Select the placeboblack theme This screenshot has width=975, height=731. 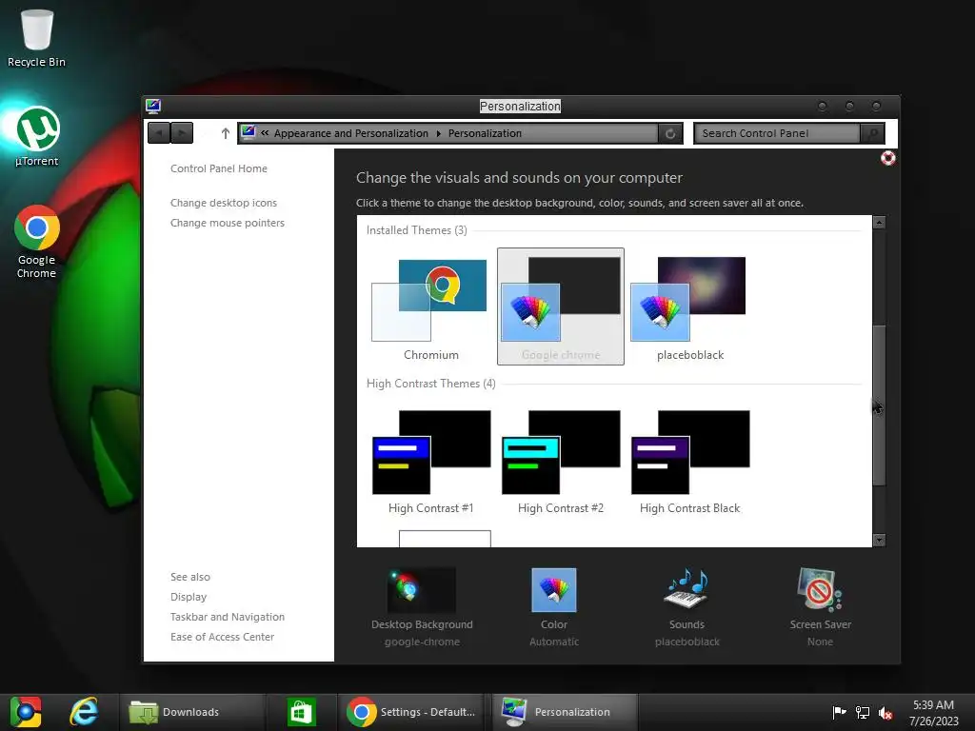pos(689,307)
